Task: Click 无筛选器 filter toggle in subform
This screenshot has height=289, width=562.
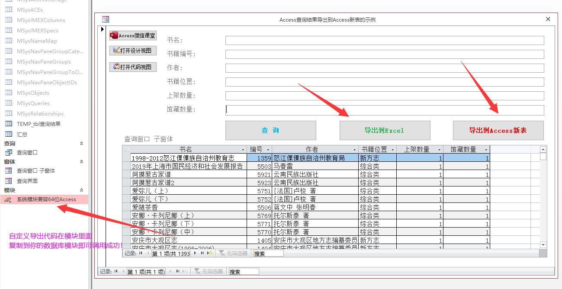Action: coord(233,254)
